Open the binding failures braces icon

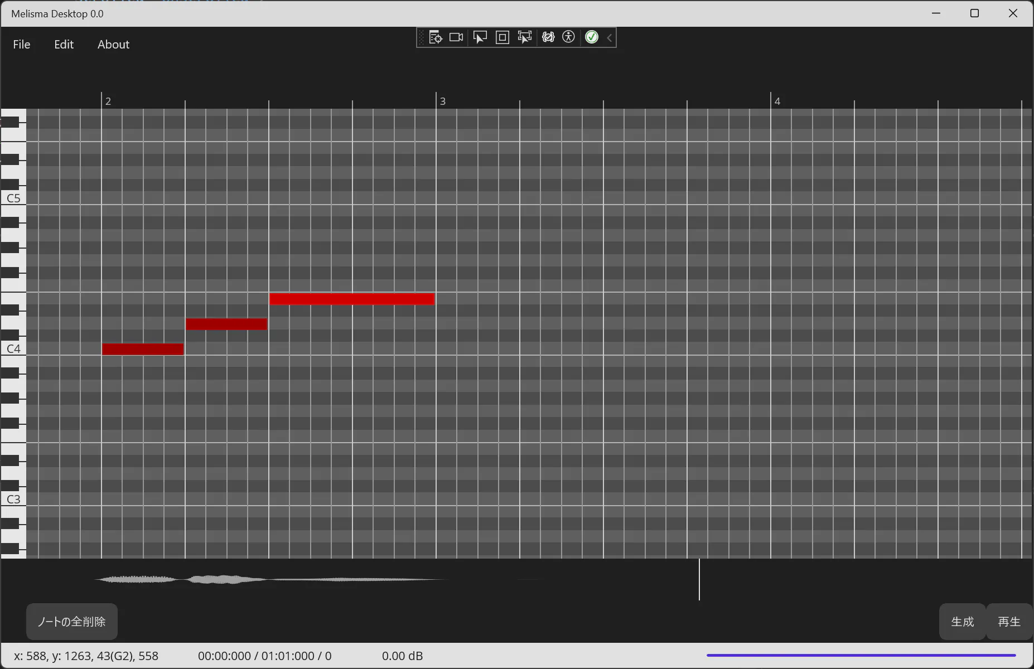point(548,37)
